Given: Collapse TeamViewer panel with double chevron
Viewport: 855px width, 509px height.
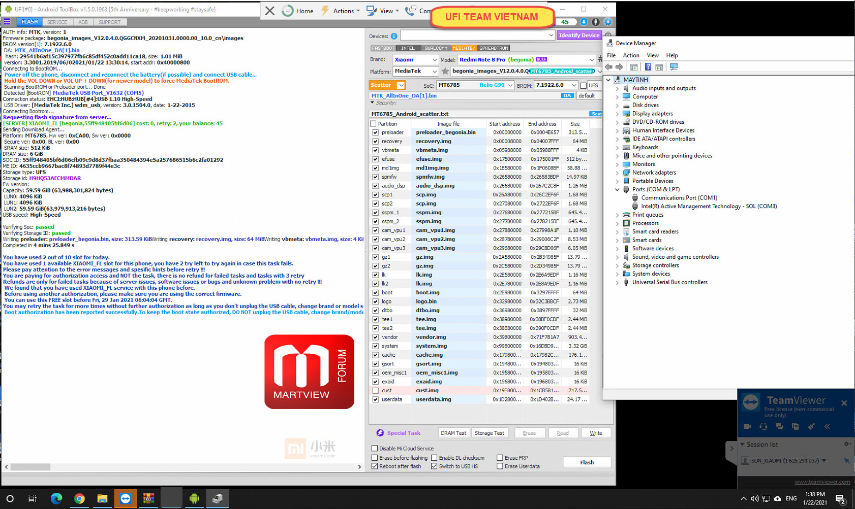Looking at the screenshot, I should (827, 427).
